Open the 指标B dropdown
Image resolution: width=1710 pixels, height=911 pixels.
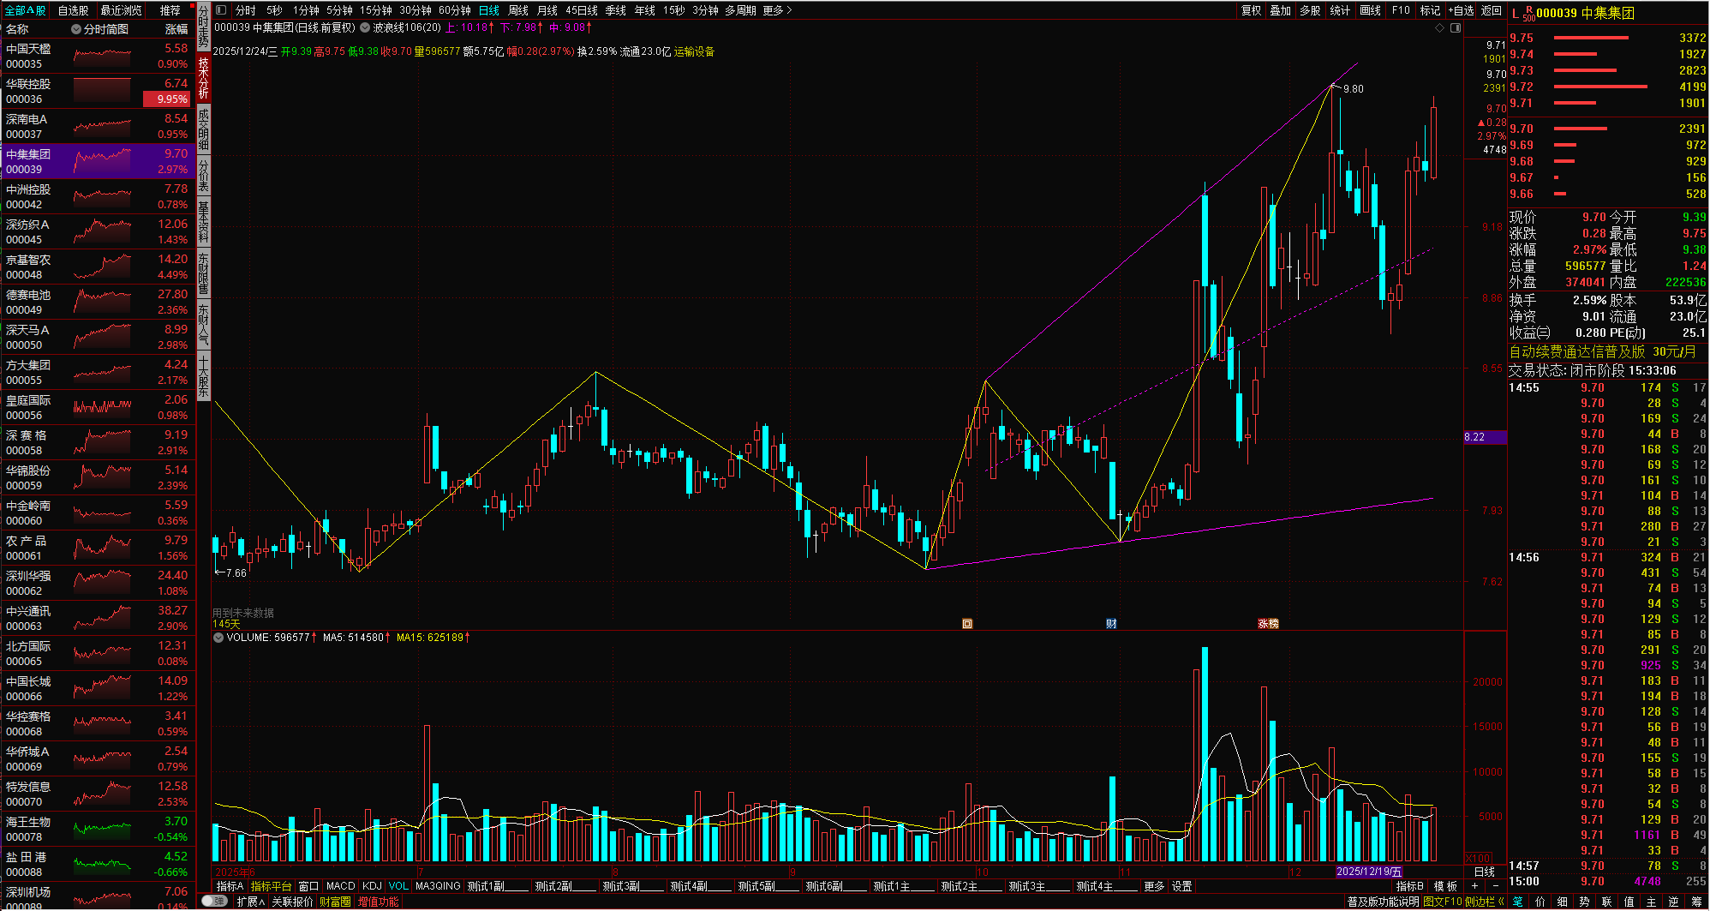(x=1410, y=886)
